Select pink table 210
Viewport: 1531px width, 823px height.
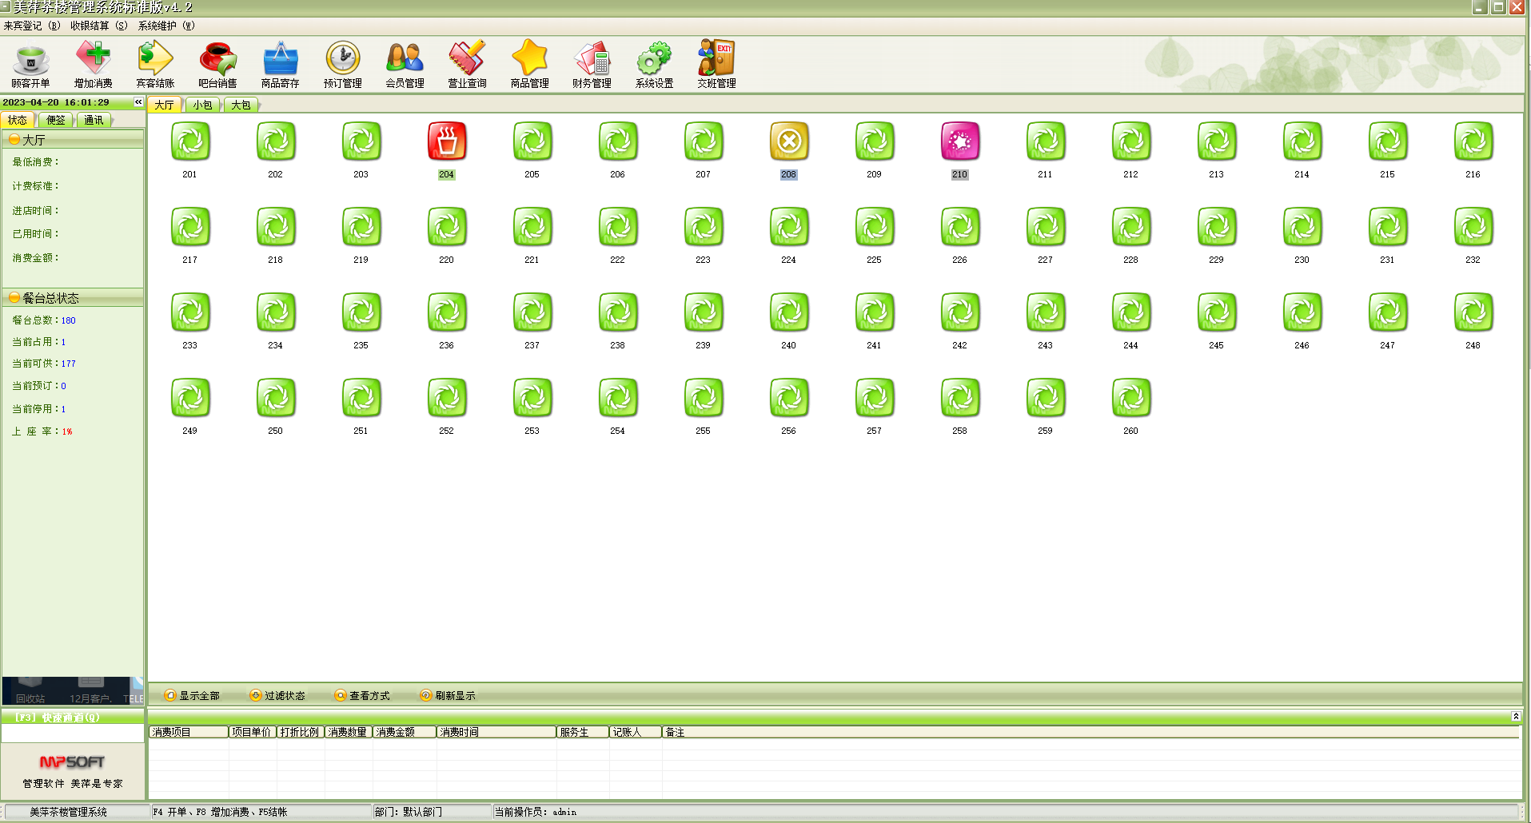coord(960,141)
